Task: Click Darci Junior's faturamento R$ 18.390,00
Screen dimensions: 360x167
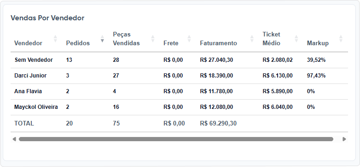Action: (216, 76)
